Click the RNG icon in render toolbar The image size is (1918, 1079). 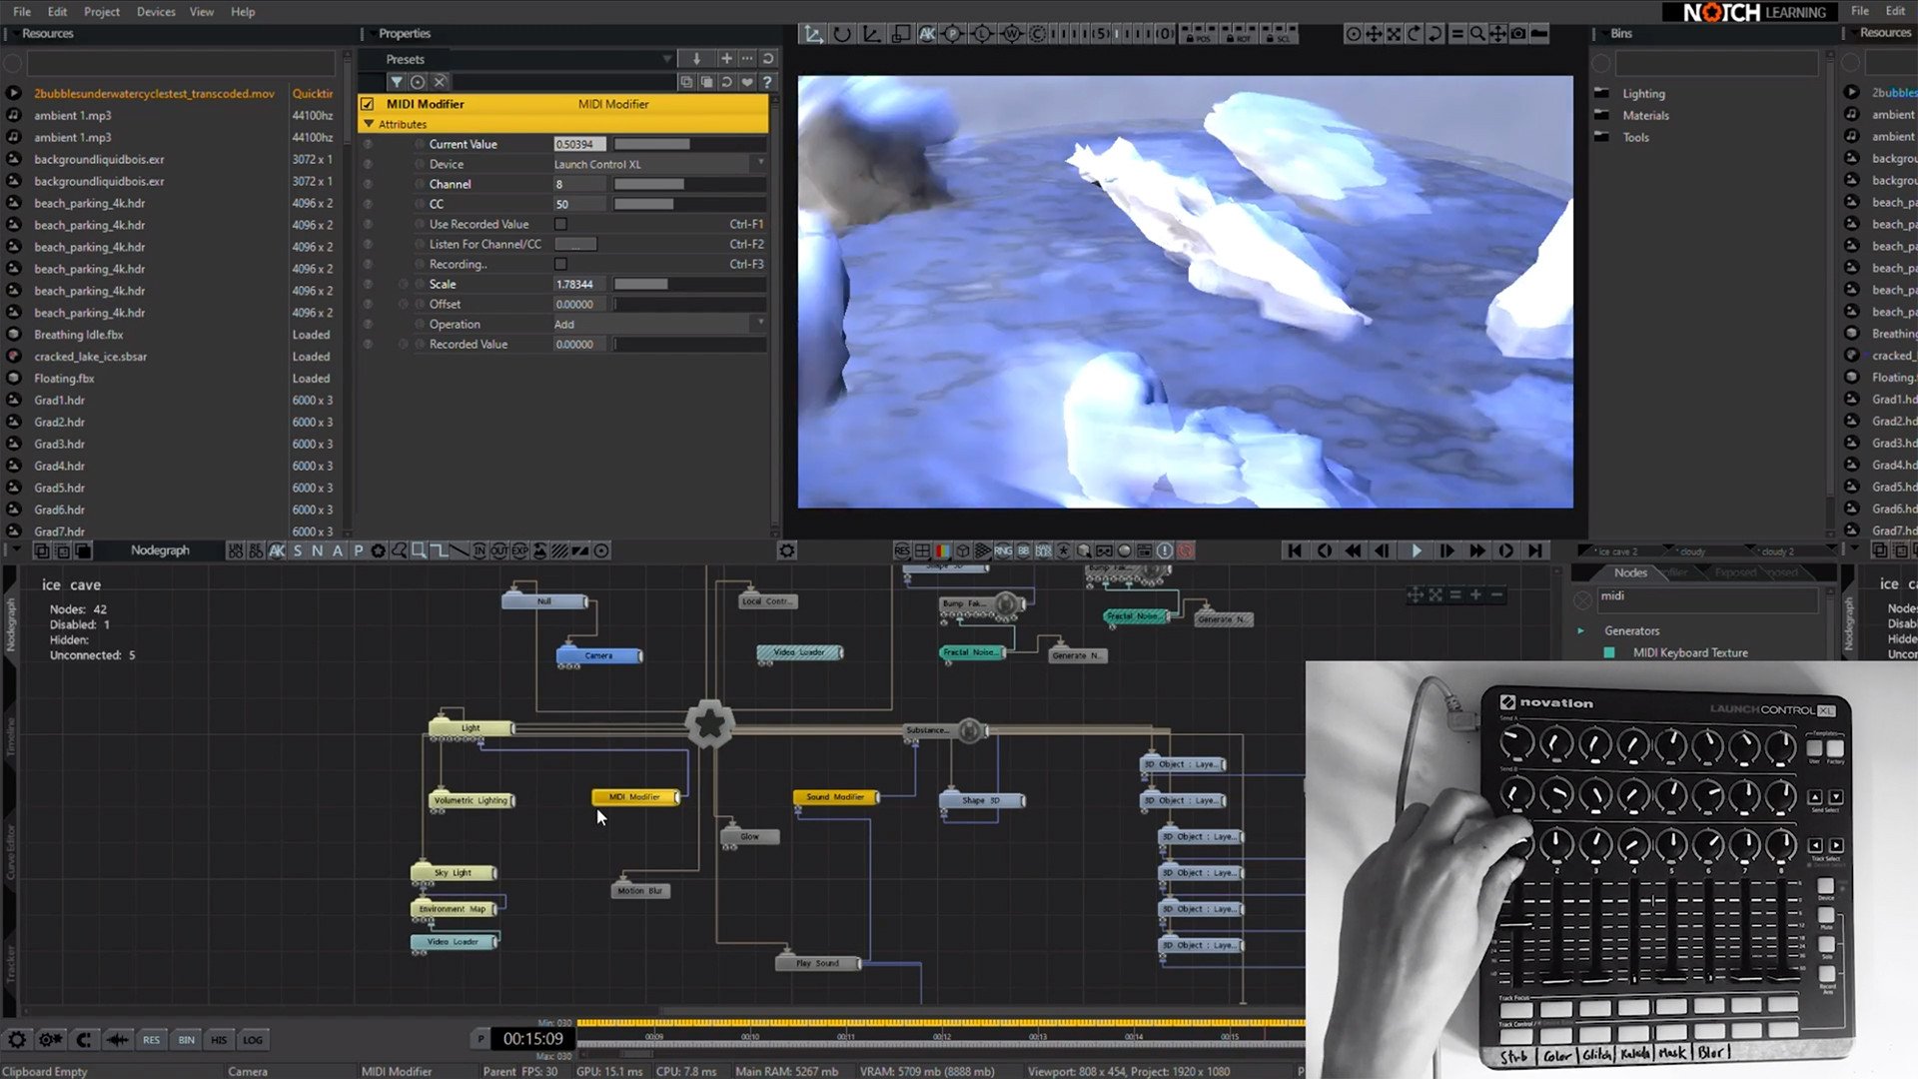point(1003,550)
